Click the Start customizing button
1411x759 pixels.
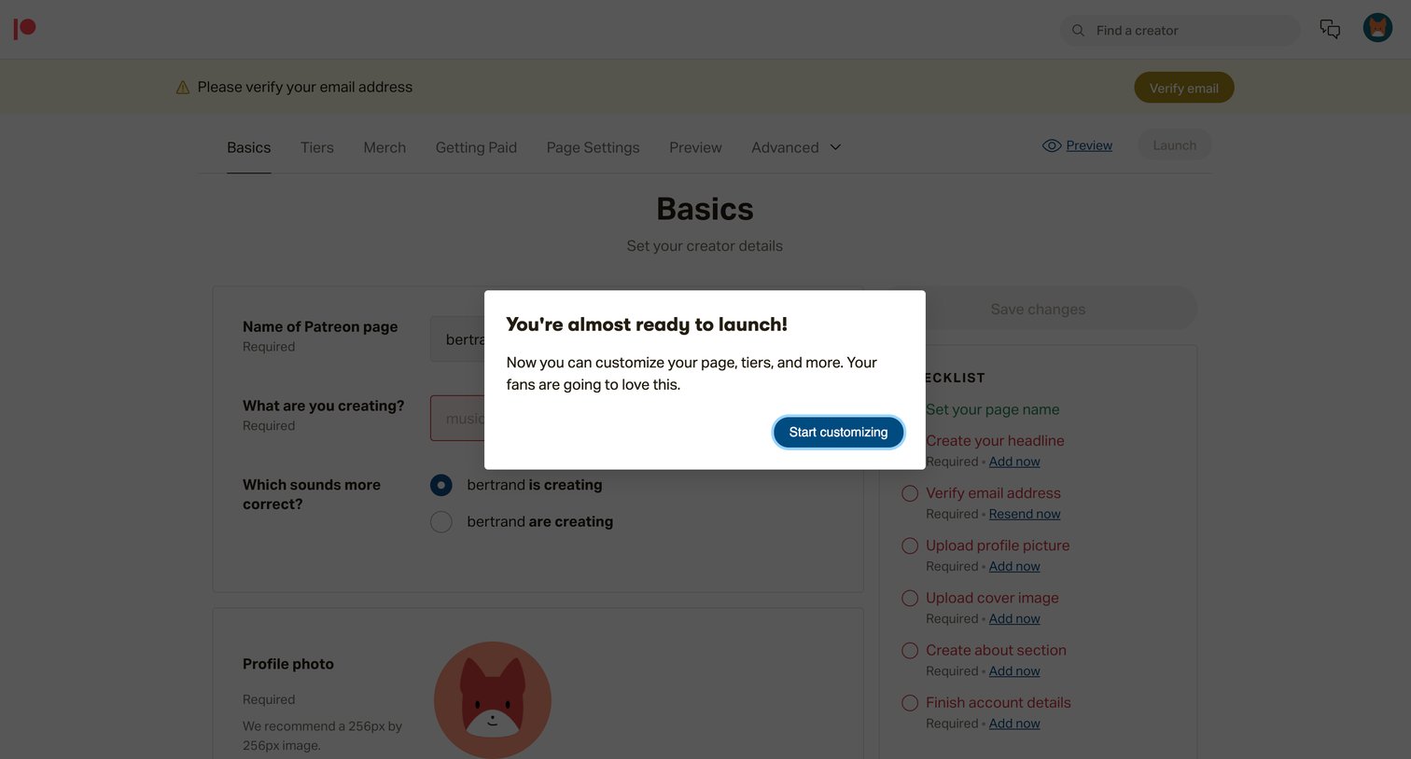838,432
